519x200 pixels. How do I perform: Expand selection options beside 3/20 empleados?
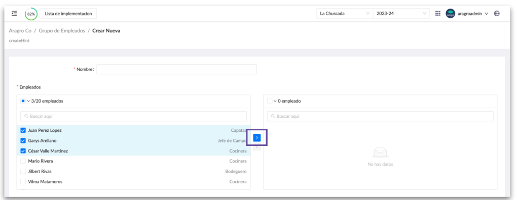(28, 101)
